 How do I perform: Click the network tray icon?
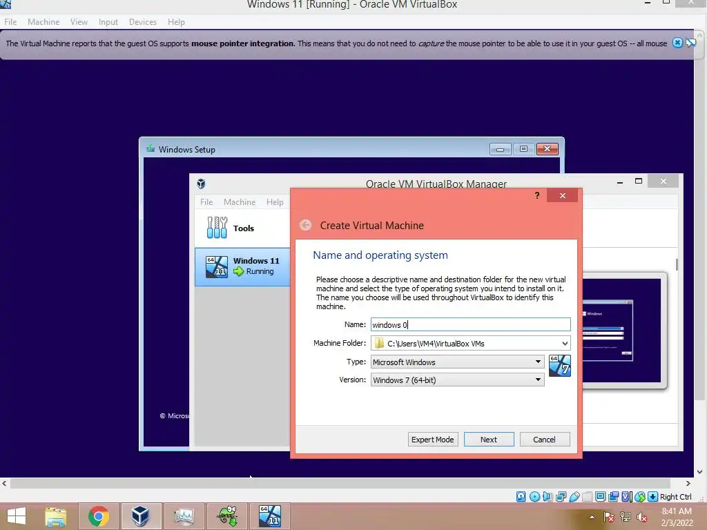625,517
